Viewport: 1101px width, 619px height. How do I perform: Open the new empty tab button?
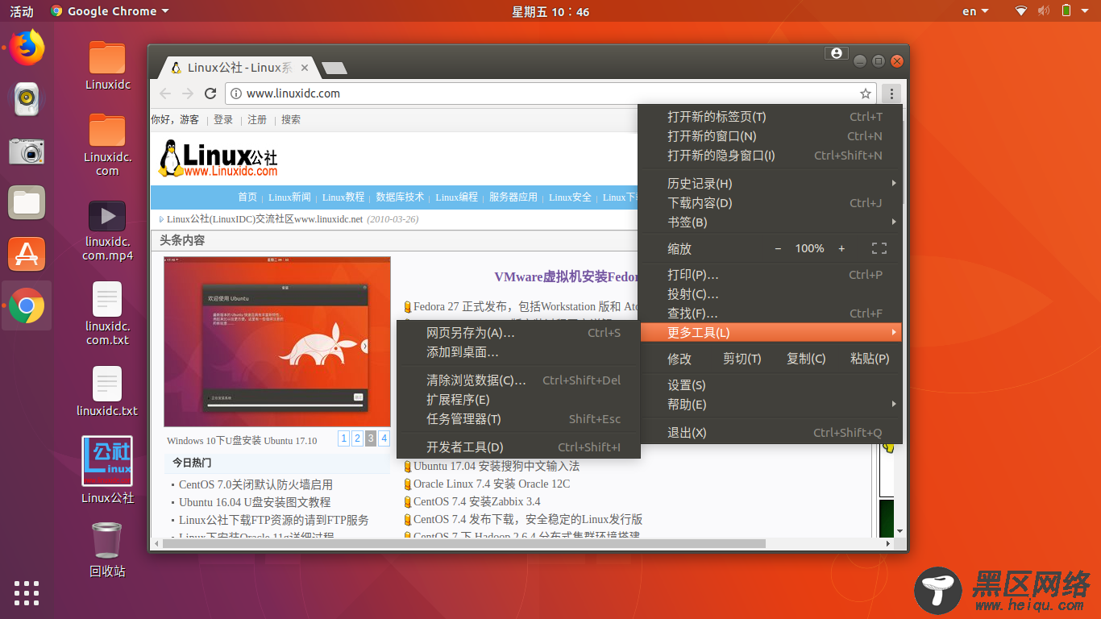tap(334, 68)
